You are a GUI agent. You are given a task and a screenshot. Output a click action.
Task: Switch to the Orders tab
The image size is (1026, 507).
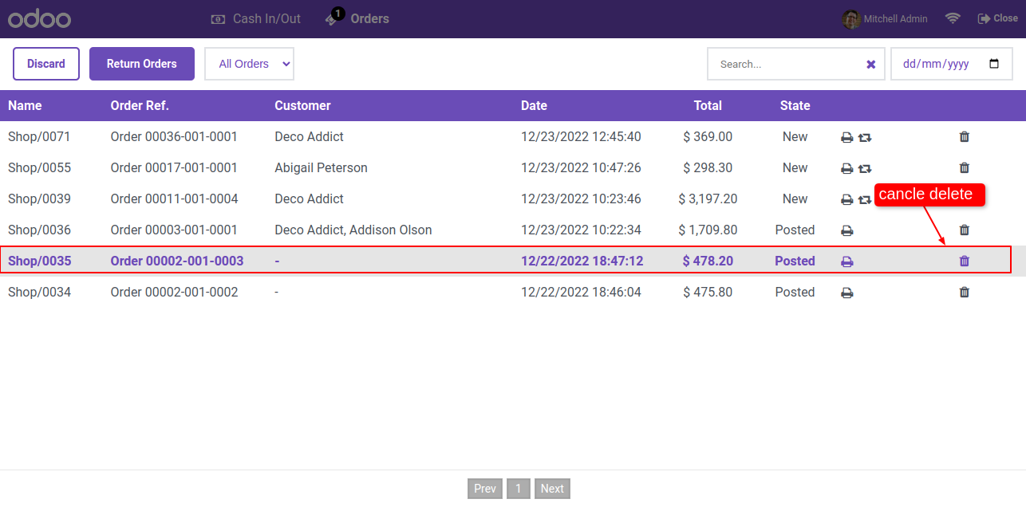[x=357, y=18]
